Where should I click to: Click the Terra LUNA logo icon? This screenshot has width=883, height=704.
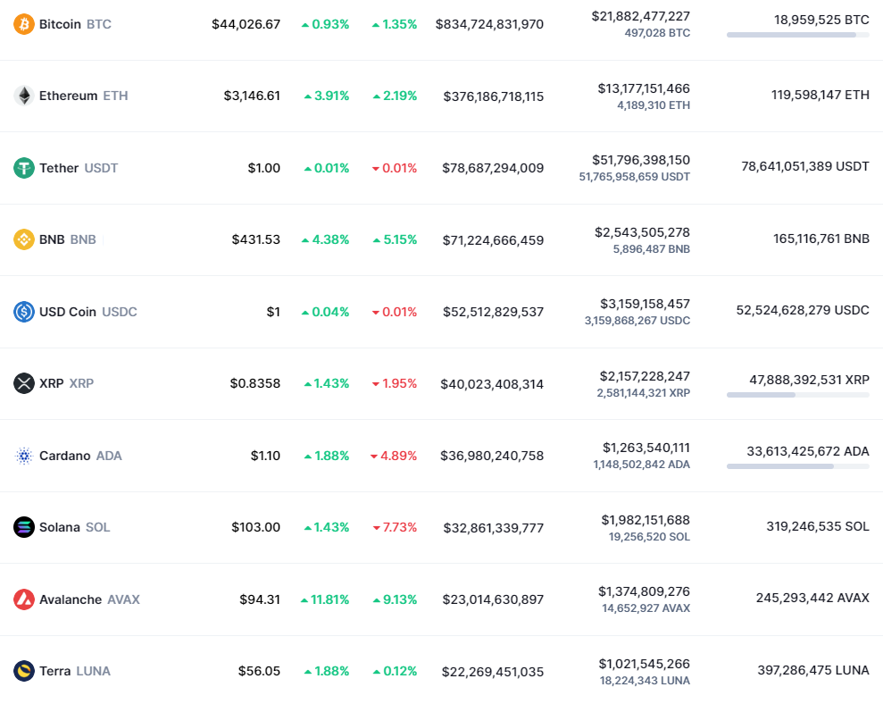pos(23,671)
